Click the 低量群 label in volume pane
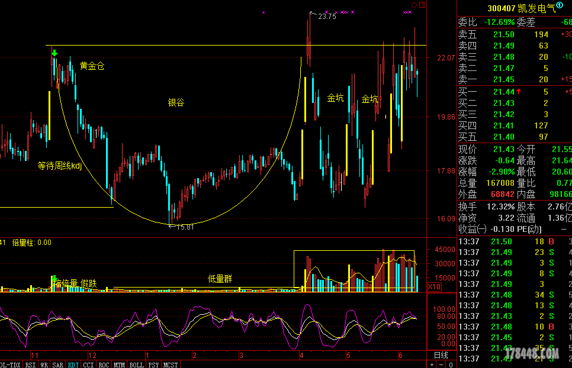572x368 pixels. (220, 279)
